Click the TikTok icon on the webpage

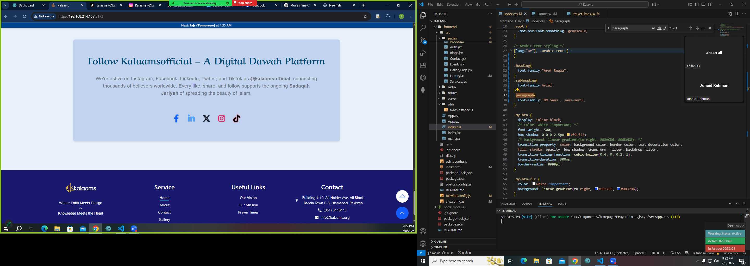(x=237, y=118)
